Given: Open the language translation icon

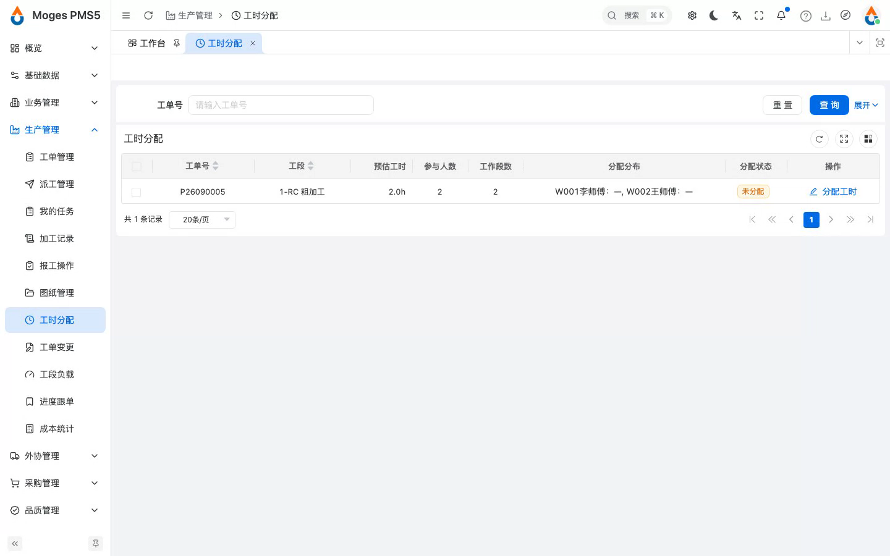Looking at the screenshot, I should click(x=737, y=15).
